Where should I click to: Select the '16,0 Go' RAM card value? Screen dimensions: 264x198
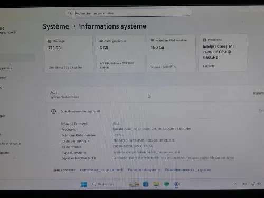point(157,48)
